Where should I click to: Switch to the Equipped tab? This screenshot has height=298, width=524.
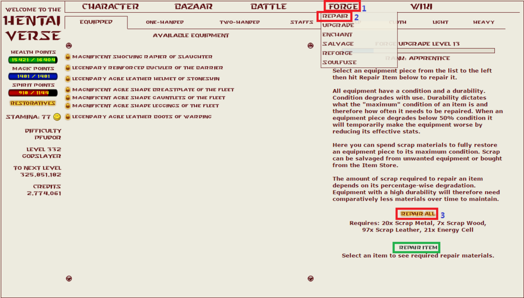96,22
